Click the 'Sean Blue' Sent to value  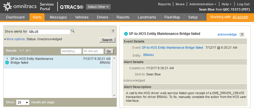pyautogui.click(x=153, y=75)
